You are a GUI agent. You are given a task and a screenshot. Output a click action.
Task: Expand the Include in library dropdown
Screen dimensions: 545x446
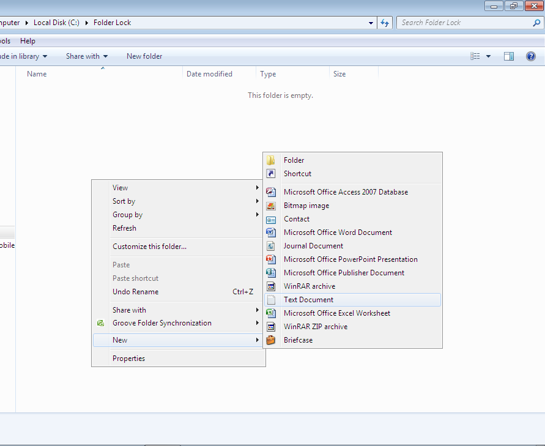tap(45, 56)
